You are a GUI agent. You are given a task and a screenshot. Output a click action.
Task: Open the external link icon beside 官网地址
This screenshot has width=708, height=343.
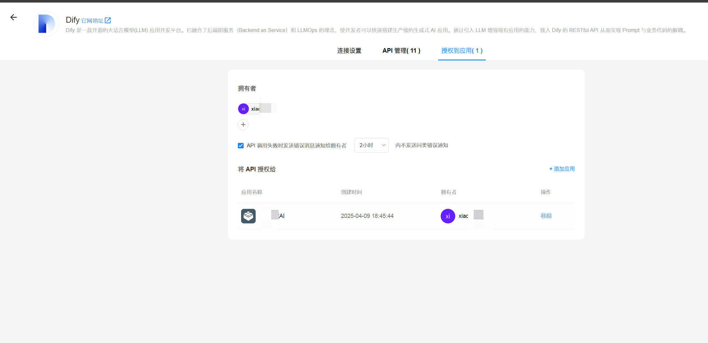tap(108, 20)
